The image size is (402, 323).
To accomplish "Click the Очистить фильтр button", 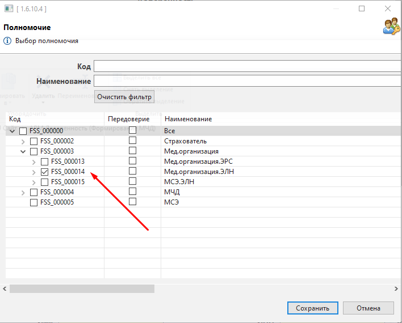I will coord(124,97).
